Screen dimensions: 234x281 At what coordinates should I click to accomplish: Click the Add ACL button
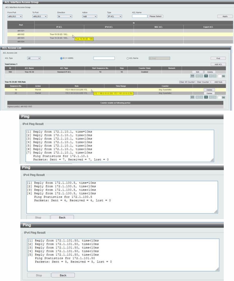pyautogui.click(x=218, y=64)
